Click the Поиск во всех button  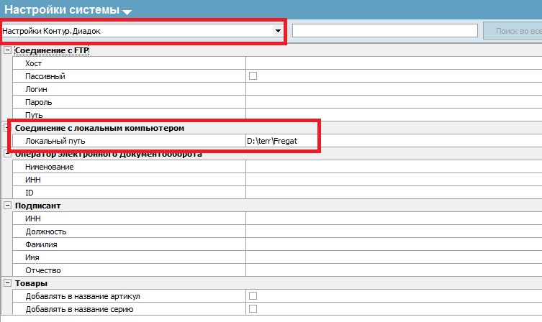(512, 31)
